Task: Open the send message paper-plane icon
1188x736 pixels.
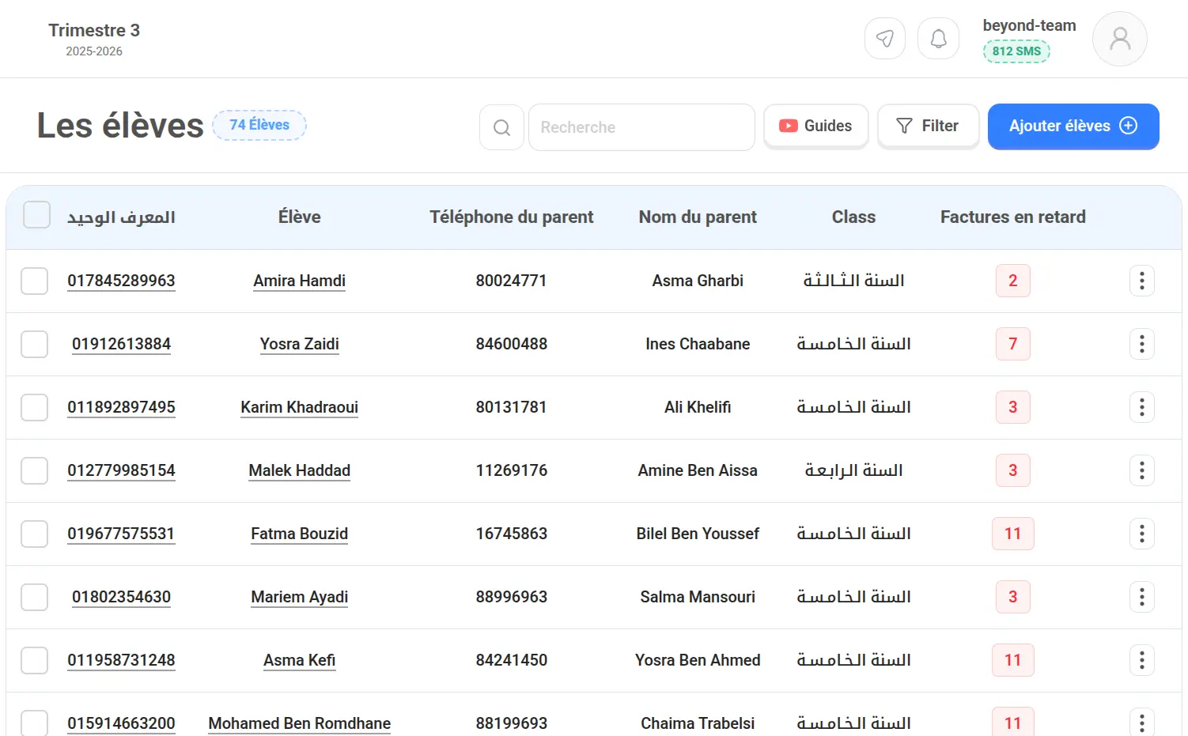Action: click(x=885, y=38)
